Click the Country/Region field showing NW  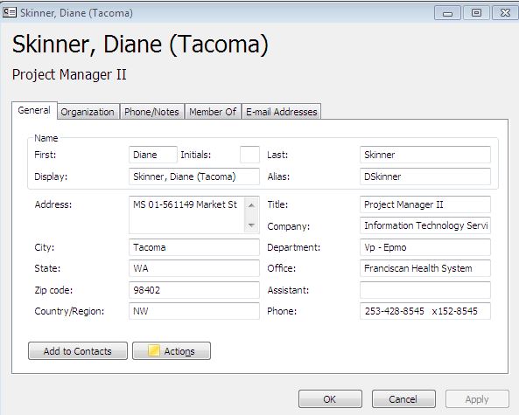point(194,311)
